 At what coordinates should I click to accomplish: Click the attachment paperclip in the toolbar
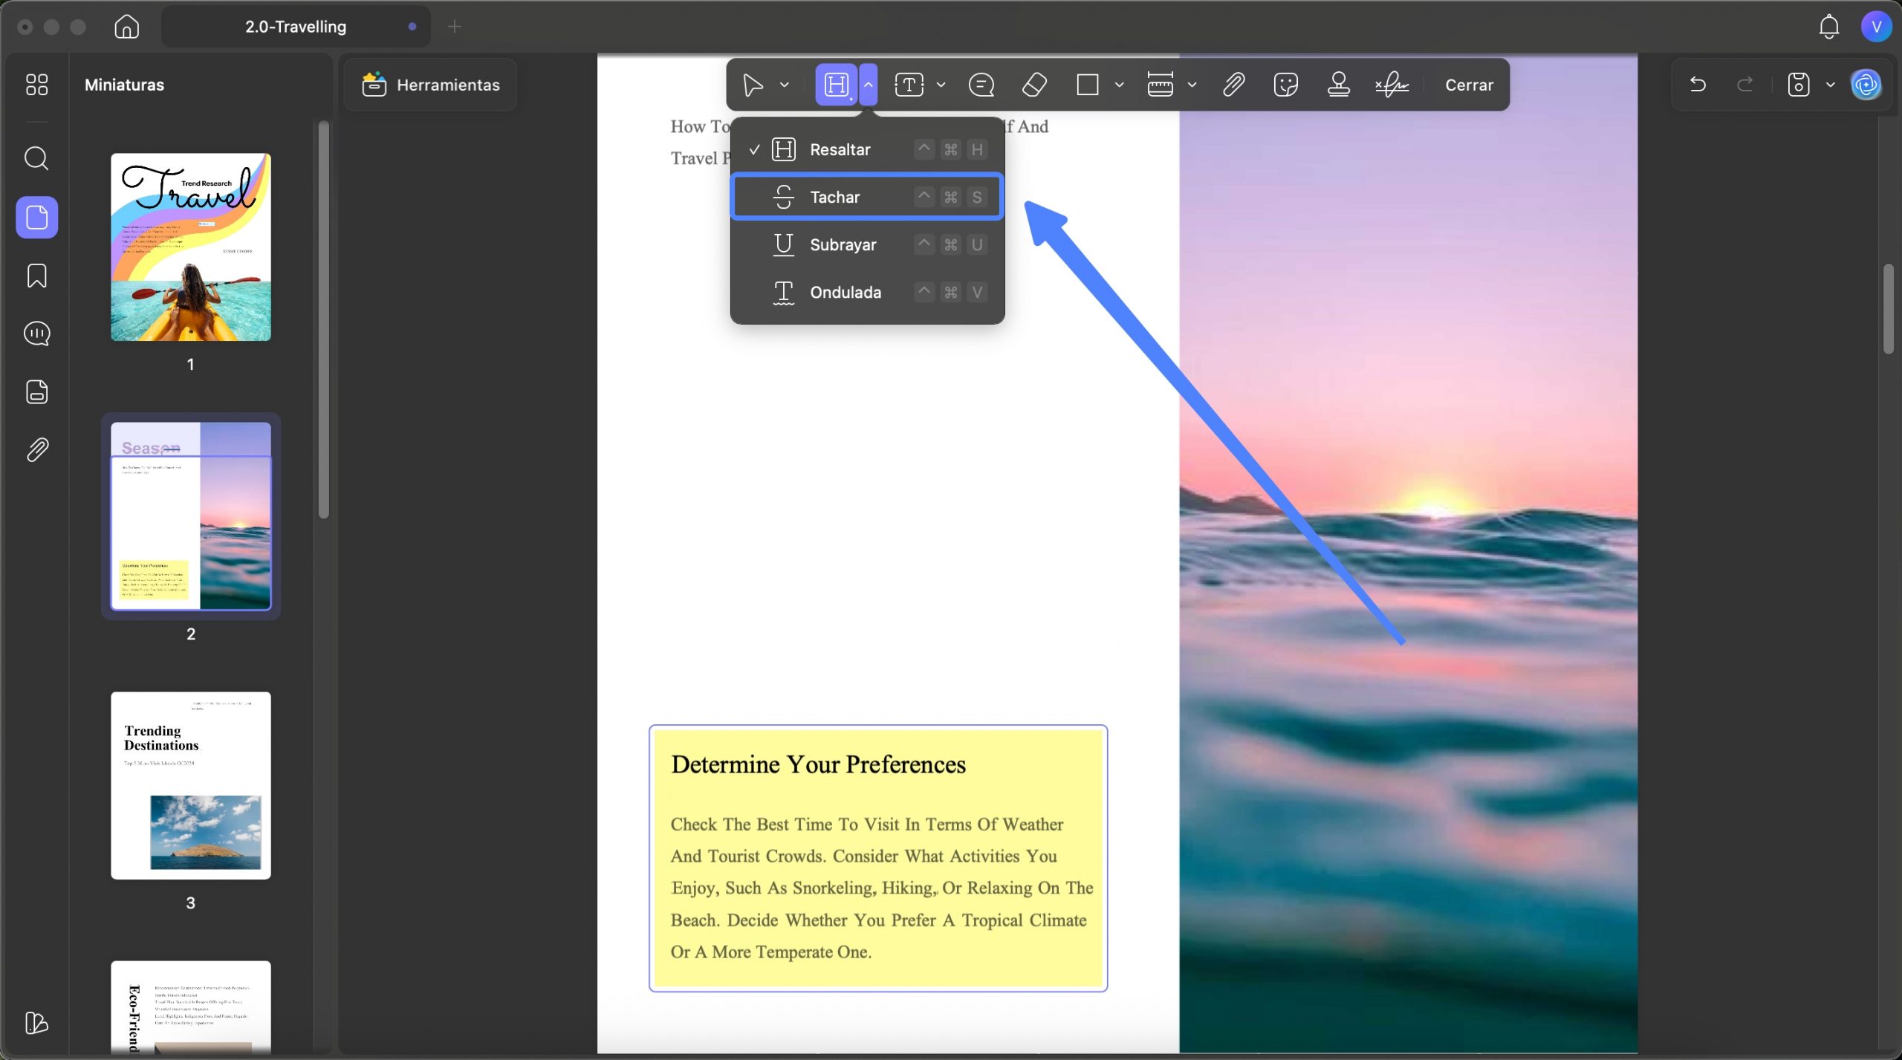tap(1233, 85)
